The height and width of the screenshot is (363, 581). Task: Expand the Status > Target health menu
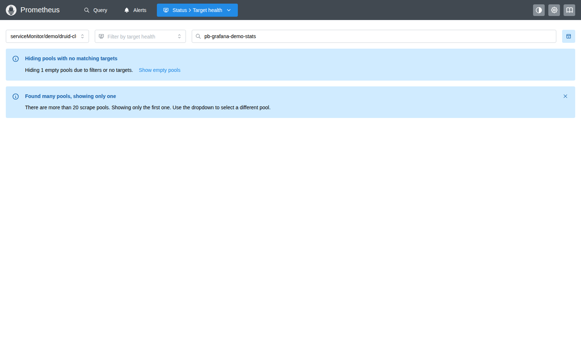coord(197,10)
